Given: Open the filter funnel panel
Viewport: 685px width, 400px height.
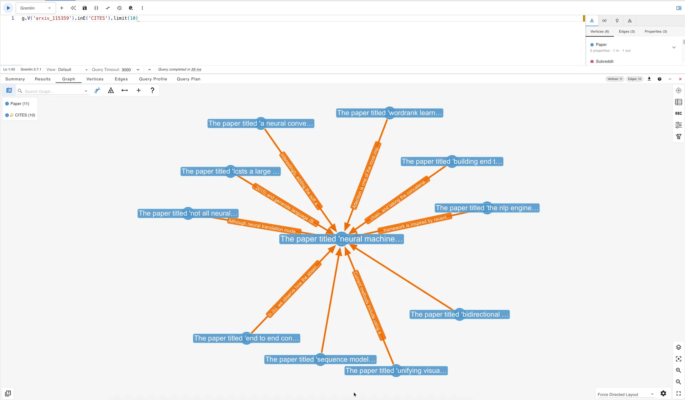Looking at the screenshot, I should point(679,137).
